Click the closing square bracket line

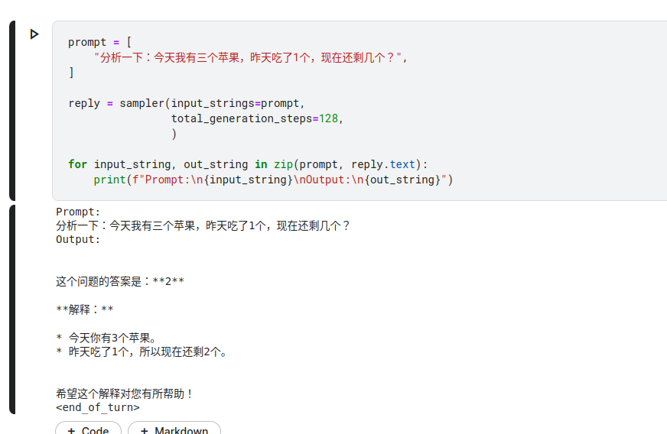71,73
